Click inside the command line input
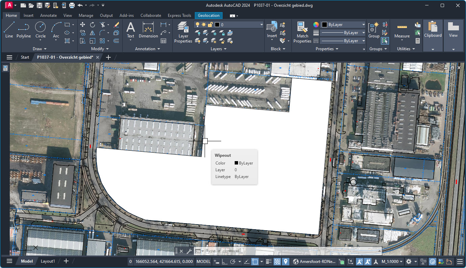 point(236,251)
